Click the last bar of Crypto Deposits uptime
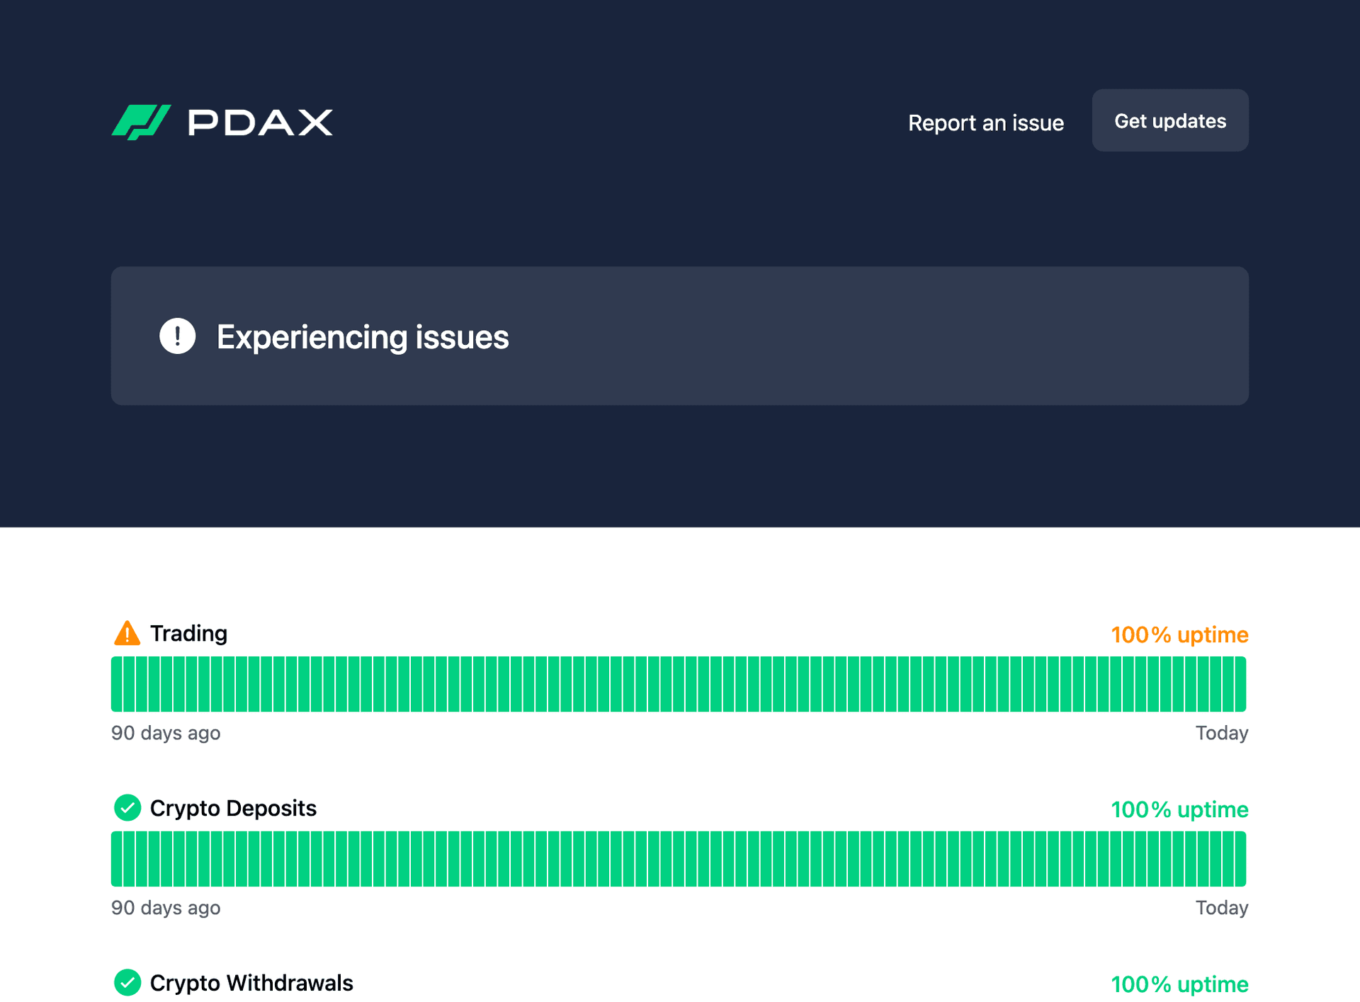Image resolution: width=1360 pixels, height=1002 pixels. pyautogui.click(x=1240, y=858)
